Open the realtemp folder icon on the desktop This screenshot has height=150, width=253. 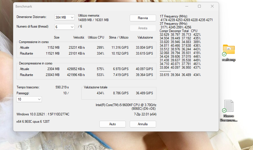(x=229, y=49)
